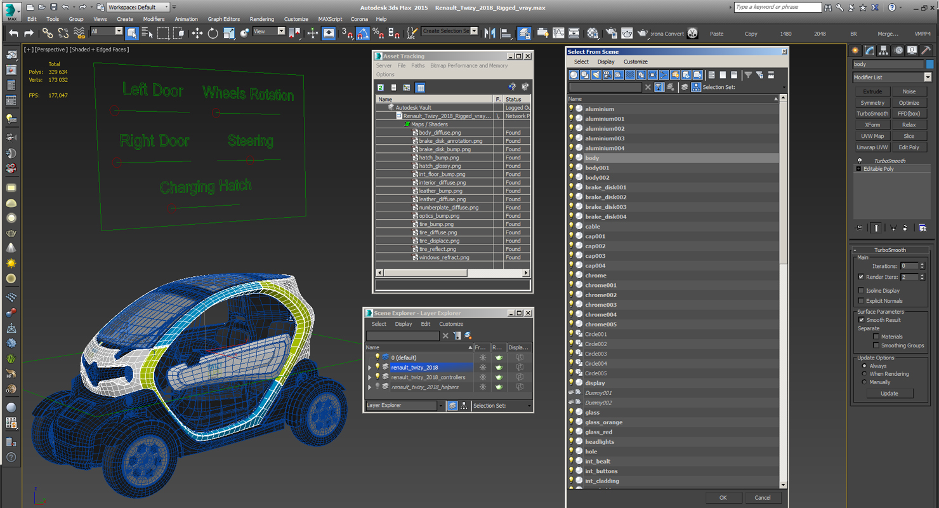Image resolution: width=939 pixels, height=508 pixels.
Task: Toggle Display Cameras filter in Select From Scene
Action: pos(608,75)
